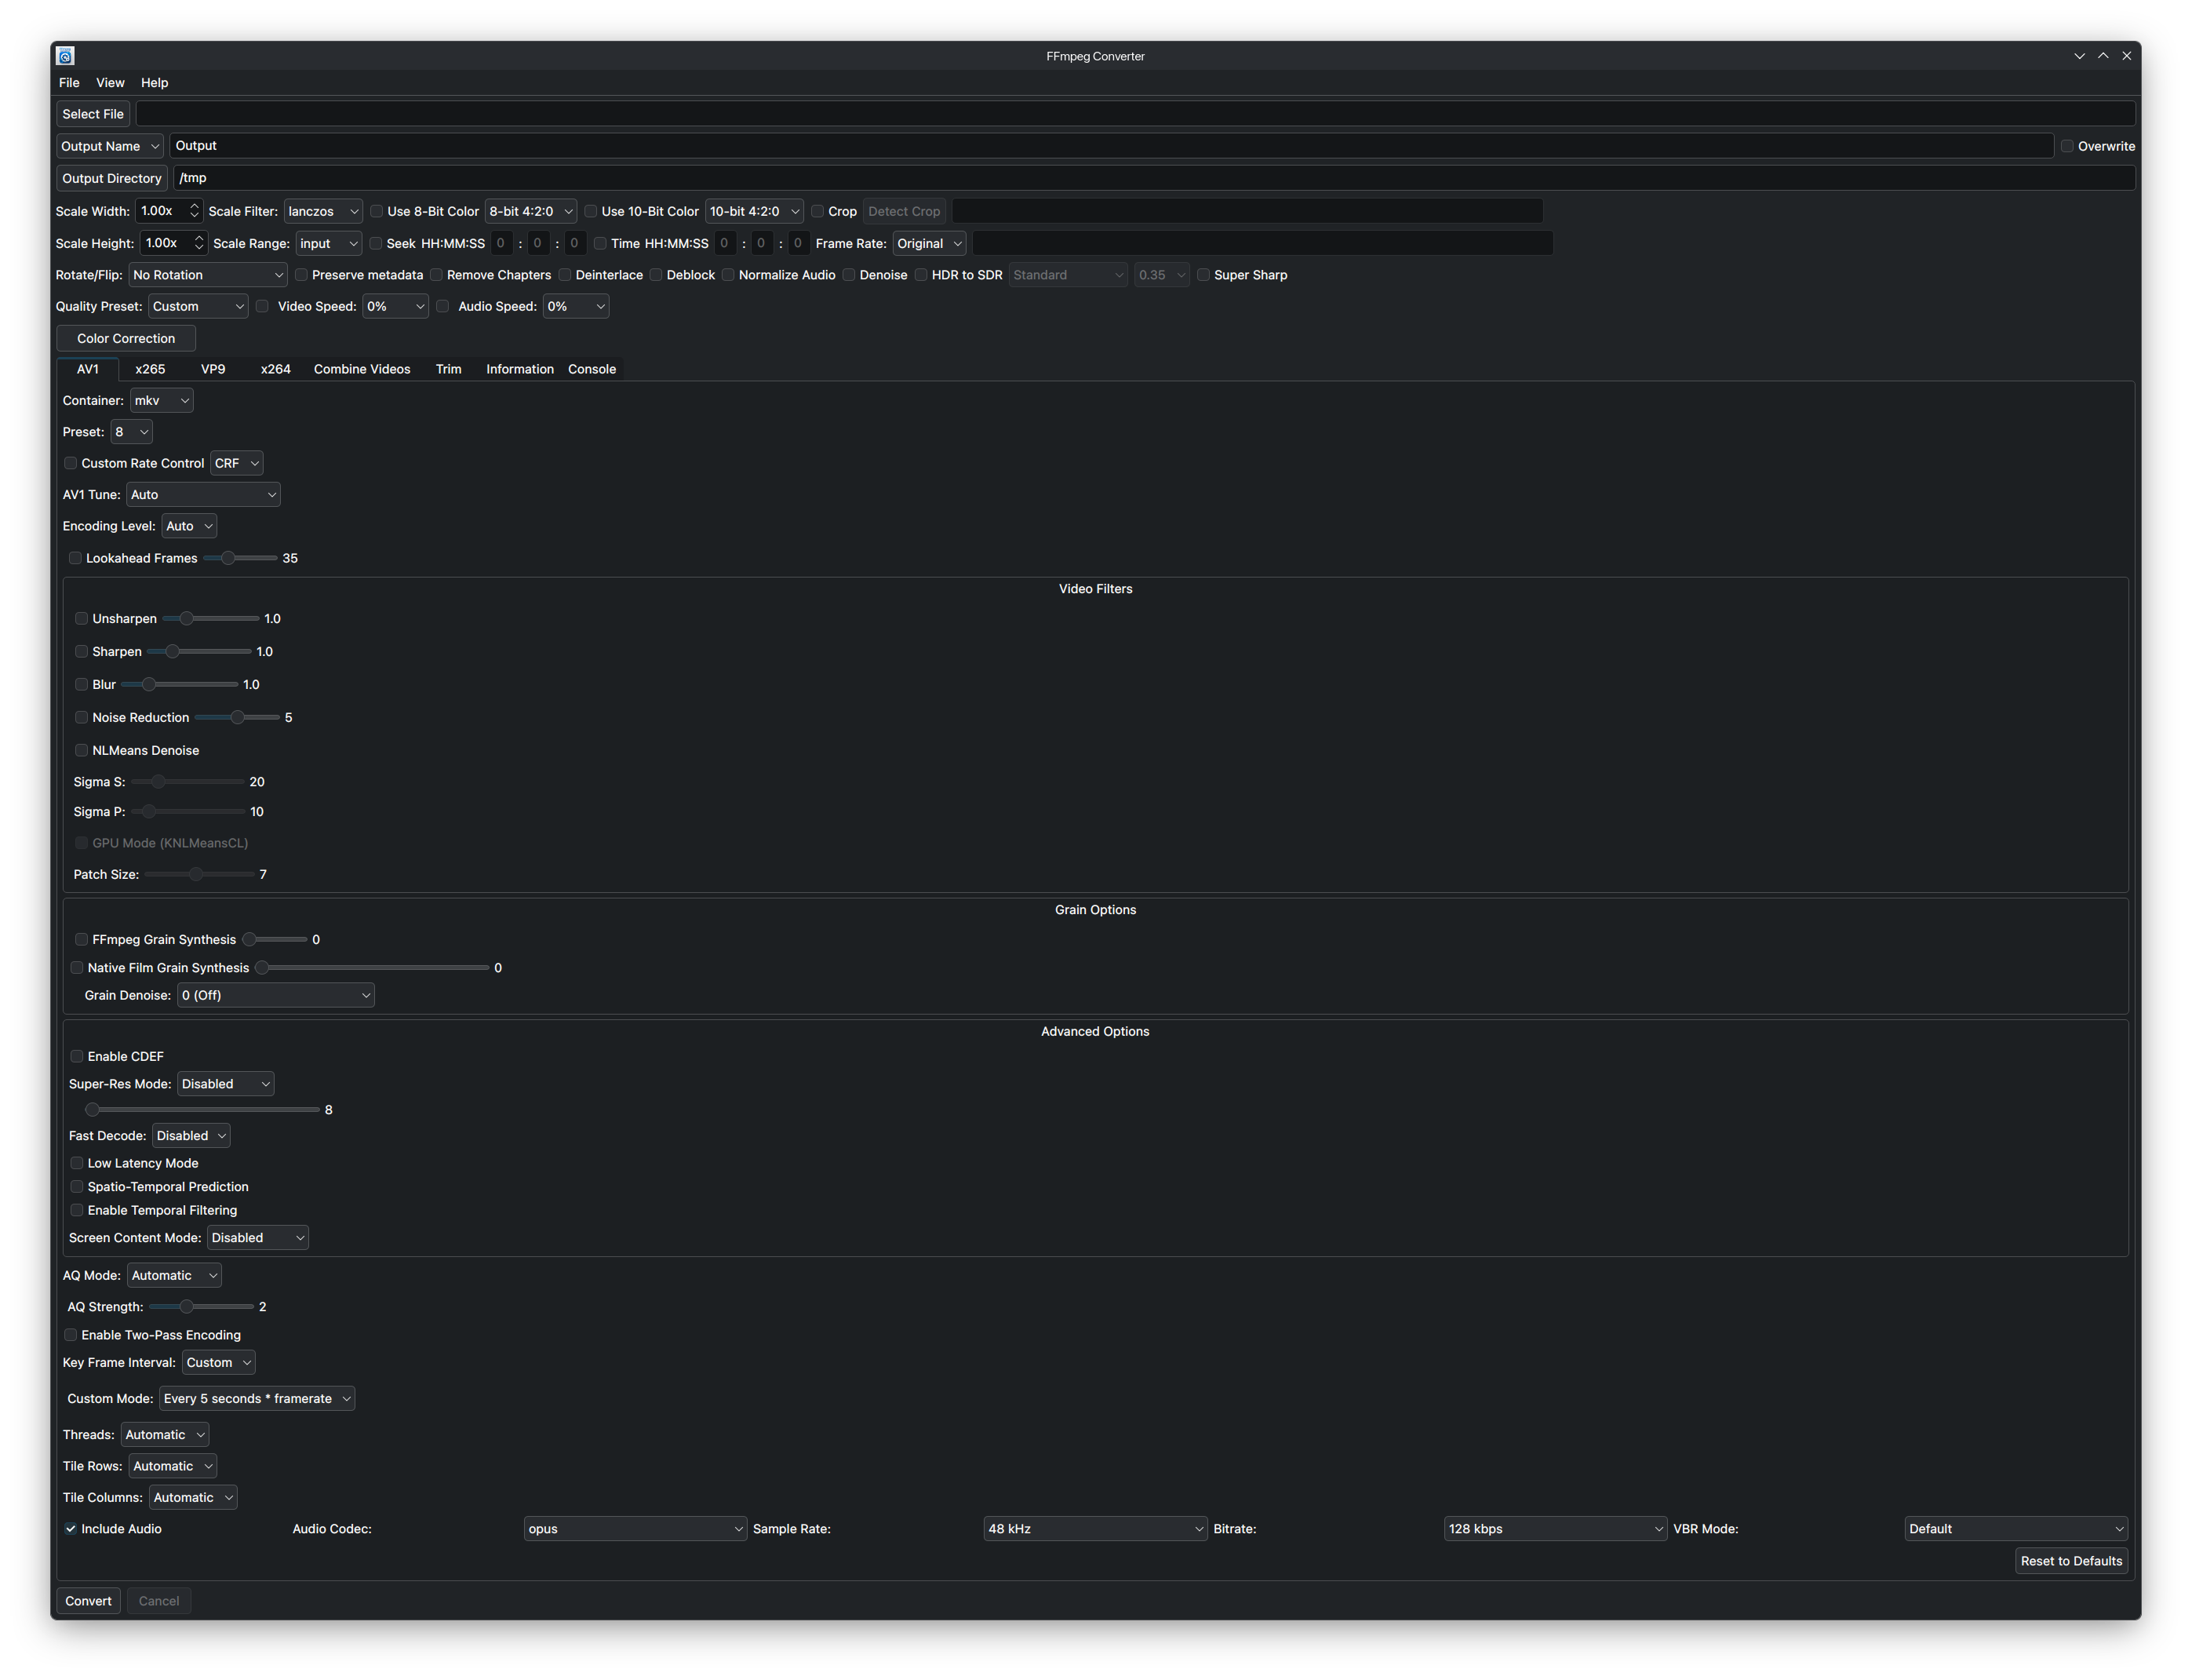
Task: Click the AQ Strength slider handle
Action: pyautogui.click(x=186, y=1307)
